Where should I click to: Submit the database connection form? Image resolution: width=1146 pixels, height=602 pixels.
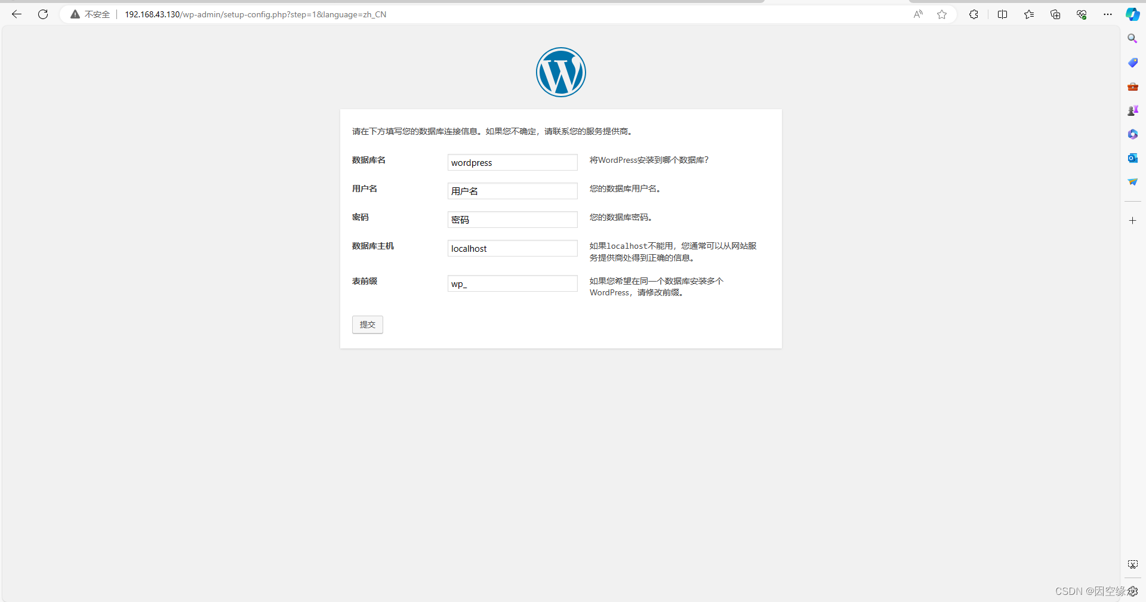[x=367, y=325]
